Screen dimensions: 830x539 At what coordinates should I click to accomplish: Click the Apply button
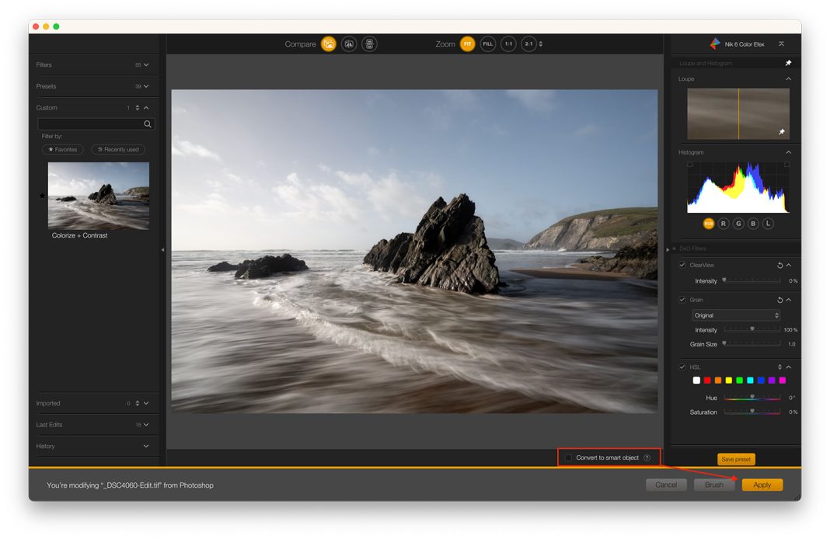(762, 485)
